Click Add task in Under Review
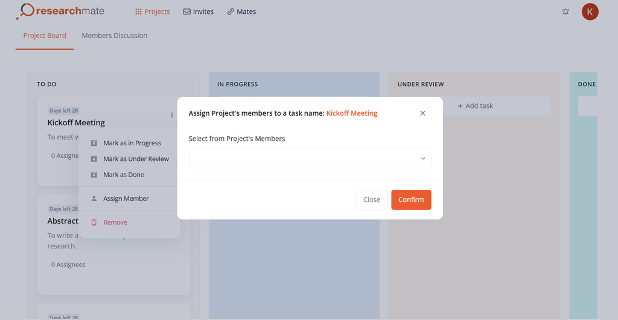The width and height of the screenshot is (618, 320). (x=475, y=106)
